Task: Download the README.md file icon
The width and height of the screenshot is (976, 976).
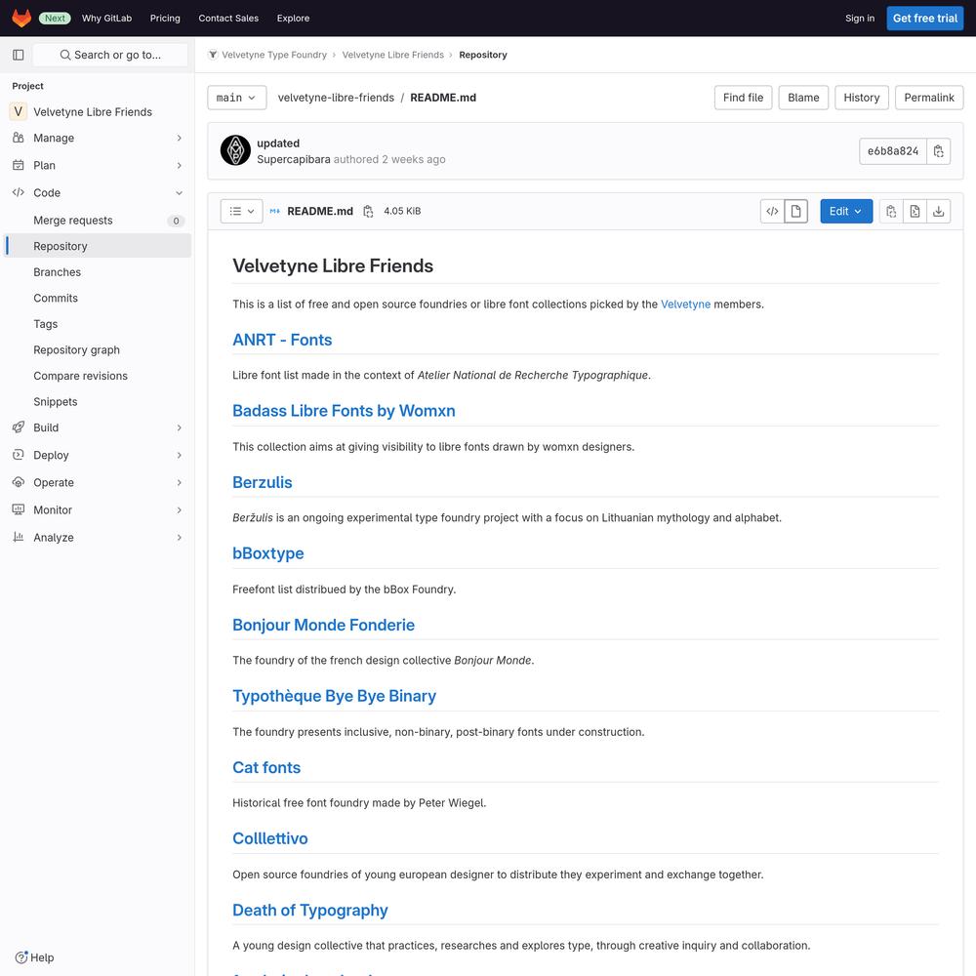Action: [x=938, y=212]
